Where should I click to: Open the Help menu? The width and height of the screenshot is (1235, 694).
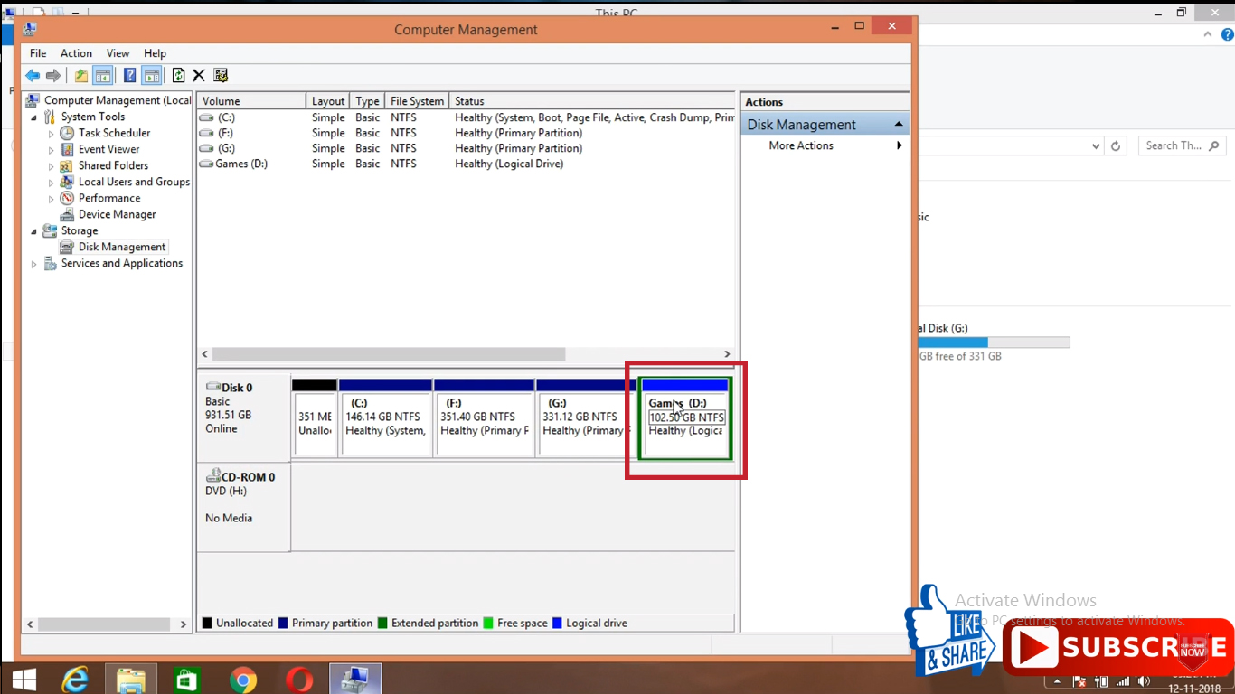(155, 53)
